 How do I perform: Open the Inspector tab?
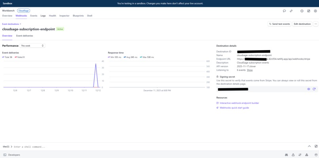pos(64,16)
